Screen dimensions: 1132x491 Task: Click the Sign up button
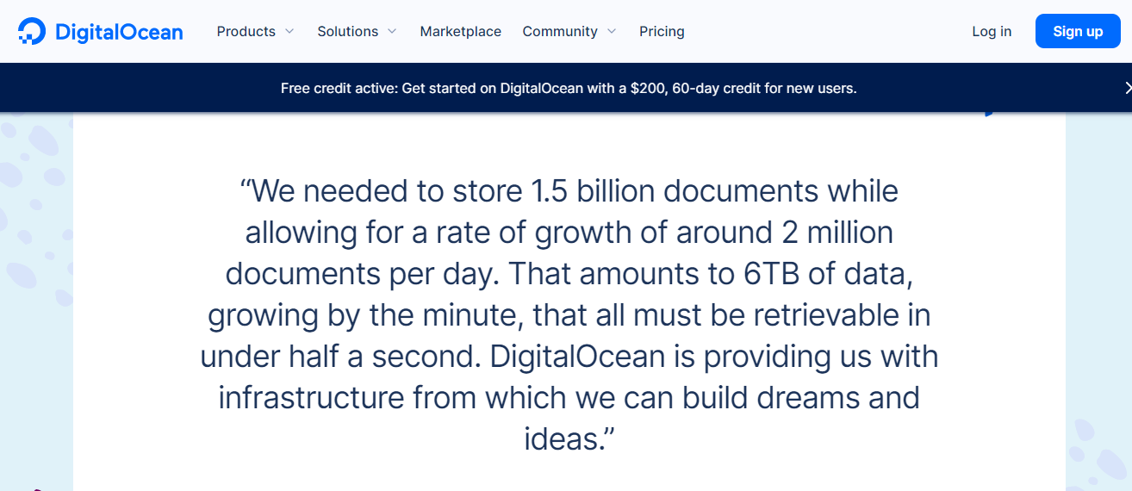1078,31
